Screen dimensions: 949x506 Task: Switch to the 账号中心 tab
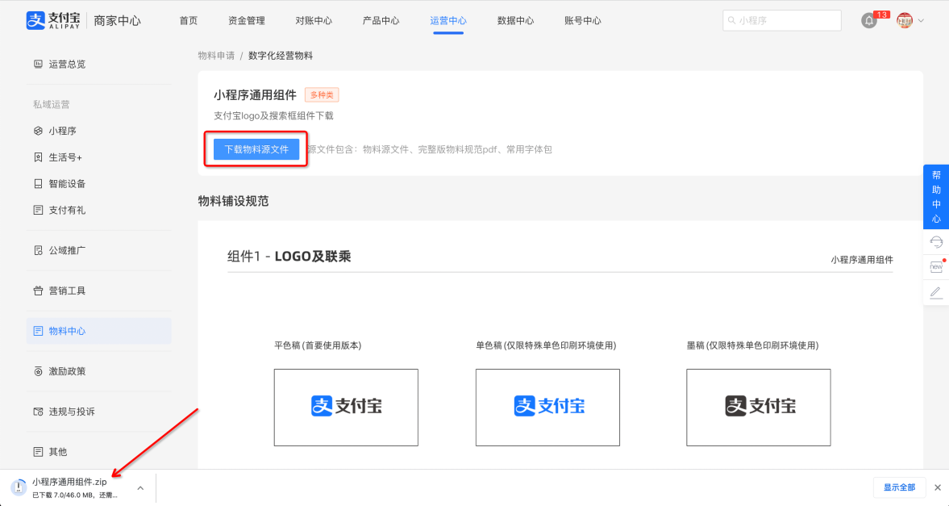(582, 21)
